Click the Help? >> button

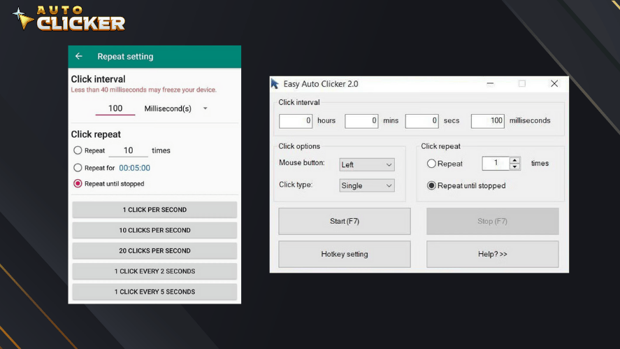[x=492, y=254]
